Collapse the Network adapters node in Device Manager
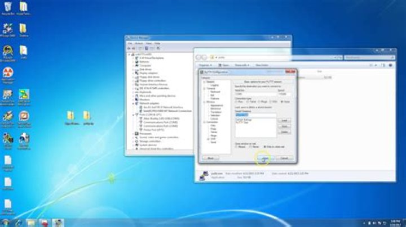The height and width of the screenshot is (227, 406). pyautogui.click(x=134, y=103)
